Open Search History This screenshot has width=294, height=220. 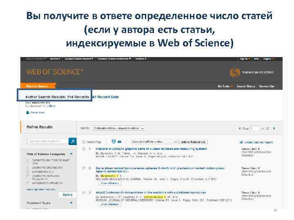pyautogui.click(x=246, y=86)
